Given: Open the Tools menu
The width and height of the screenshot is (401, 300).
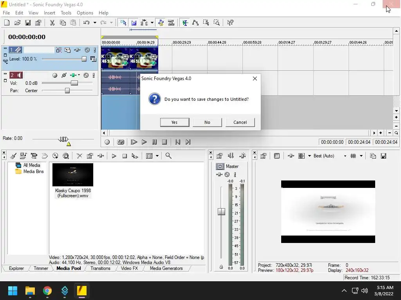Looking at the screenshot, I should coord(66,13).
